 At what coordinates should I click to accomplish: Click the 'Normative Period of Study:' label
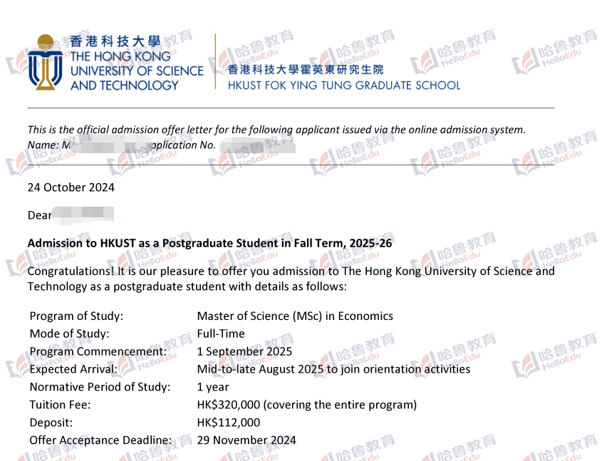point(100,387)
